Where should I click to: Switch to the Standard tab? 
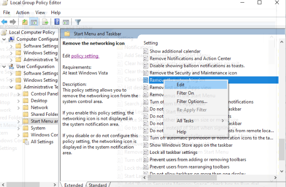coord(98,185)
